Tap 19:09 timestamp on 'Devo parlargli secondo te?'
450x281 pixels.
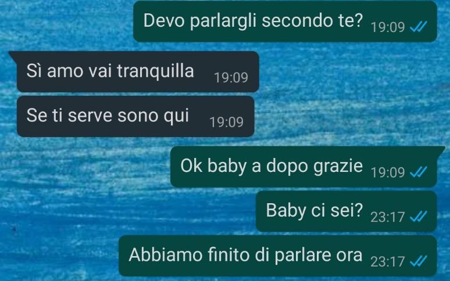pos(388,27)
